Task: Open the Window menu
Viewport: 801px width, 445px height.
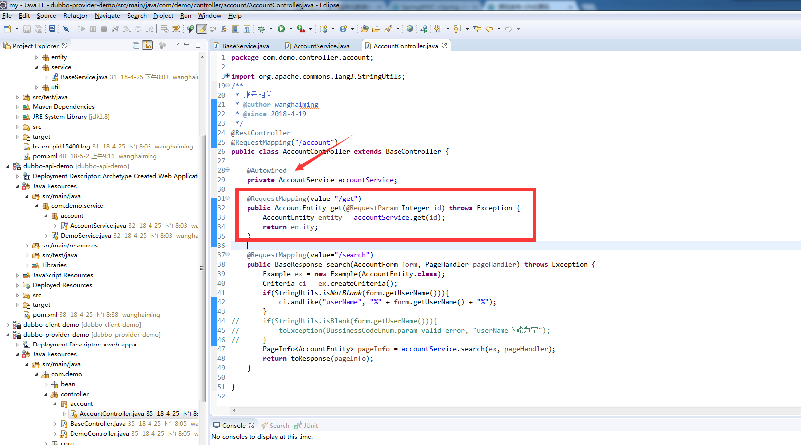Action: click(x=209, y=16)
